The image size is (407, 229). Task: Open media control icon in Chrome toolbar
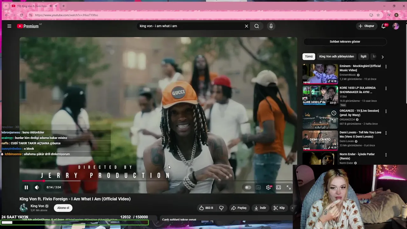pyautogui.click(x=389, y=15)
